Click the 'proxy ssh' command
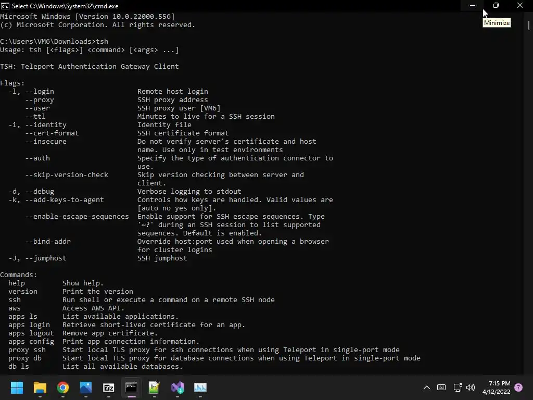The width and height of the screenshot is (533, 400). coord(27,350)
